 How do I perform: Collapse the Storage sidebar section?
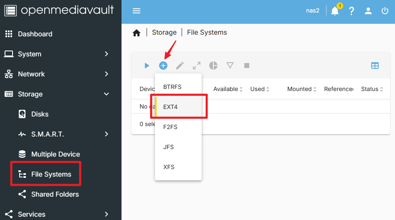point(61,94)
